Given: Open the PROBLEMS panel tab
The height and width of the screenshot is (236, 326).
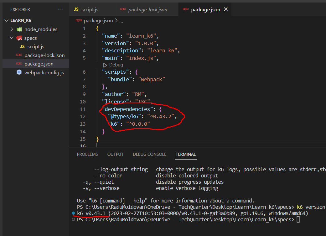Looking at the screenshot, I should click(x=87, y=154).
